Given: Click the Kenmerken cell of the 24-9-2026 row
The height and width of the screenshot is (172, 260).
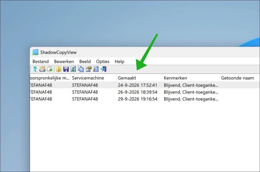Looking at the screenshot, I should [x=191, y=85].
